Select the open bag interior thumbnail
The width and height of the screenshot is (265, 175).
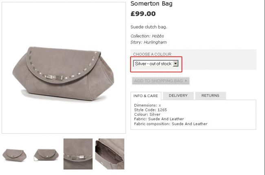click(110, 154)
